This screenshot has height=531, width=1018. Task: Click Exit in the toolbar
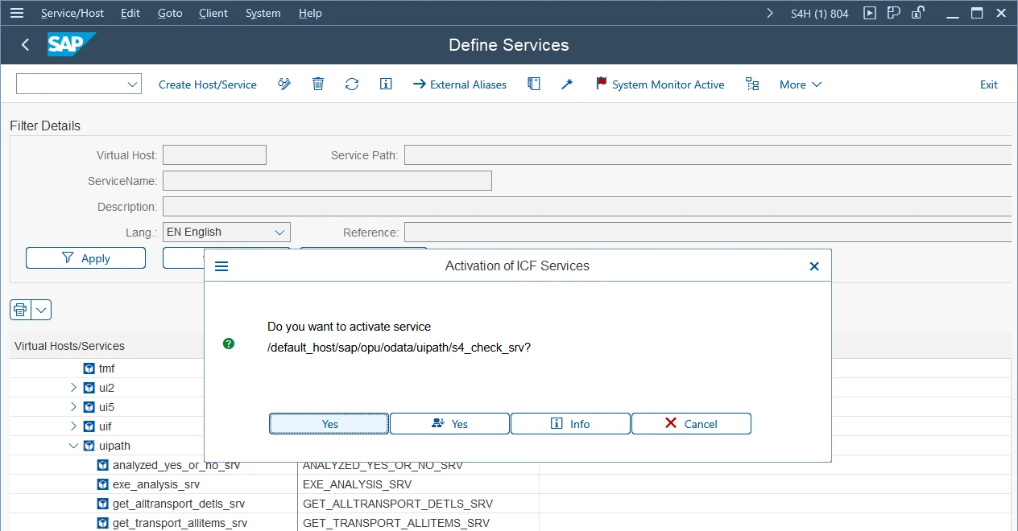point(989,84)
